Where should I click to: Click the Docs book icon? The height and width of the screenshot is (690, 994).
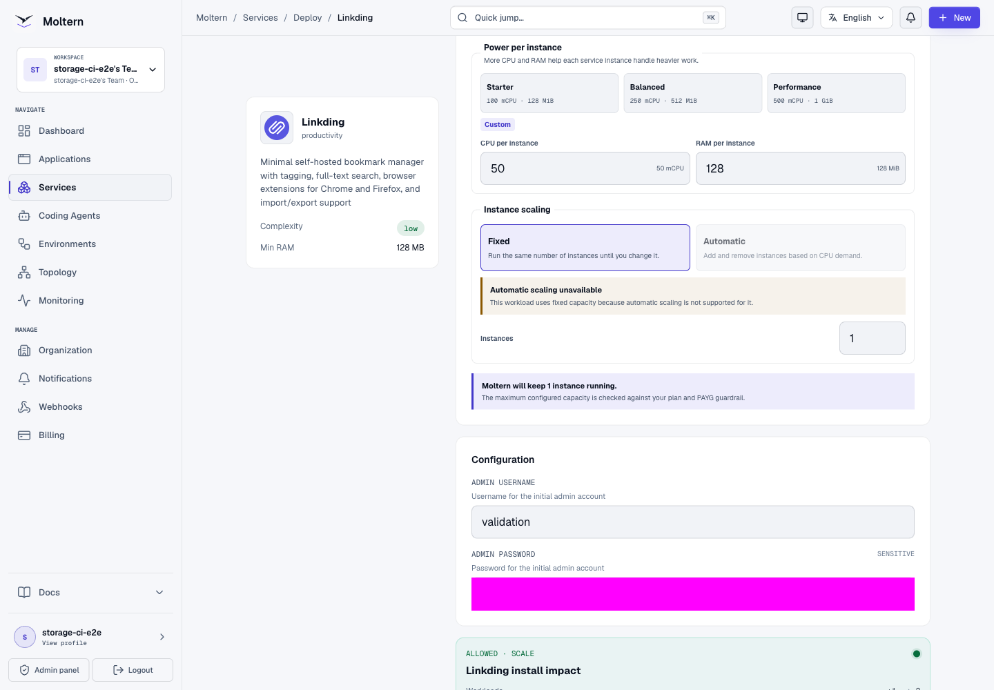pyautogui.click(x=24, y=593)
